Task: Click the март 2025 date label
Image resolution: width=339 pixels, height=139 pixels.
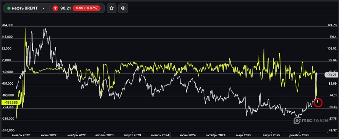Action: 243,135
